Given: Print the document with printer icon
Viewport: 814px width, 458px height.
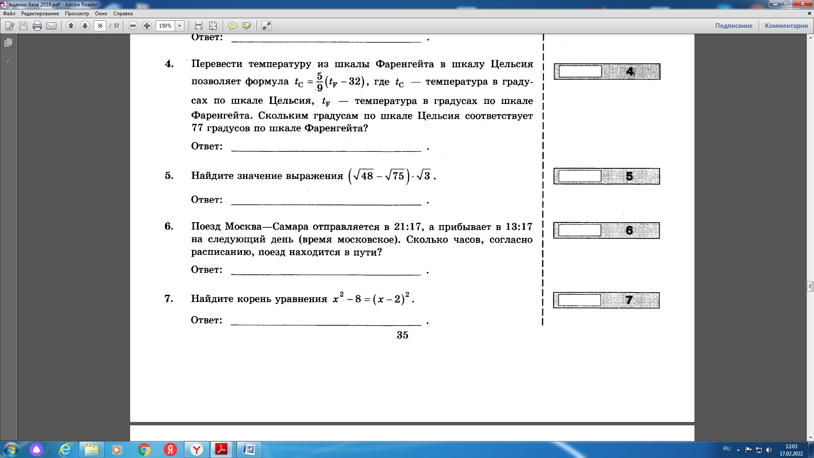Looking at the screenshot, I should coord(37,26).
